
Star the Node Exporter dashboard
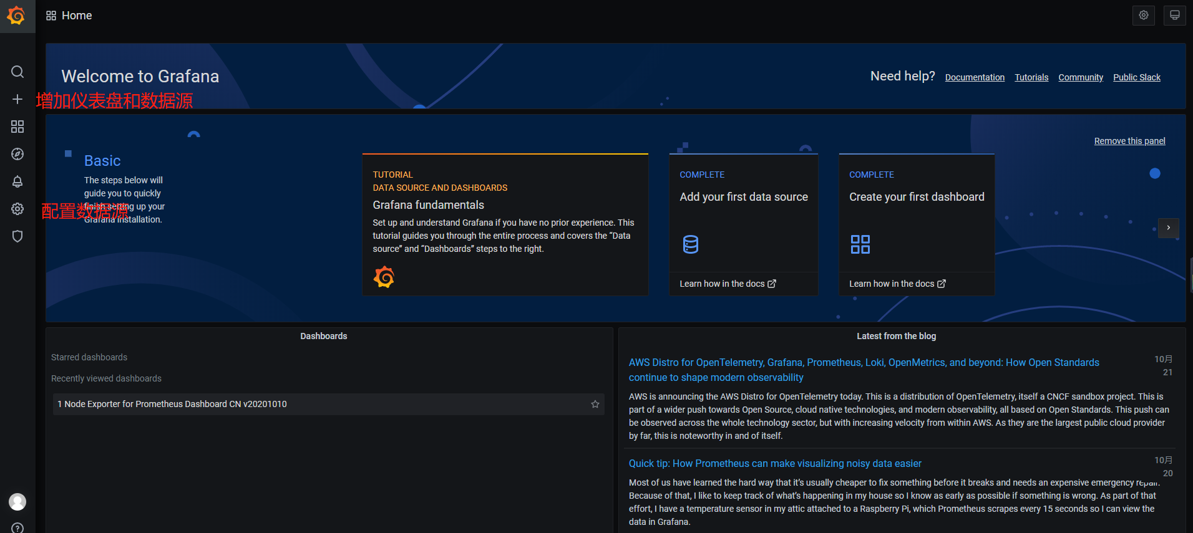[x=595, y=404]
